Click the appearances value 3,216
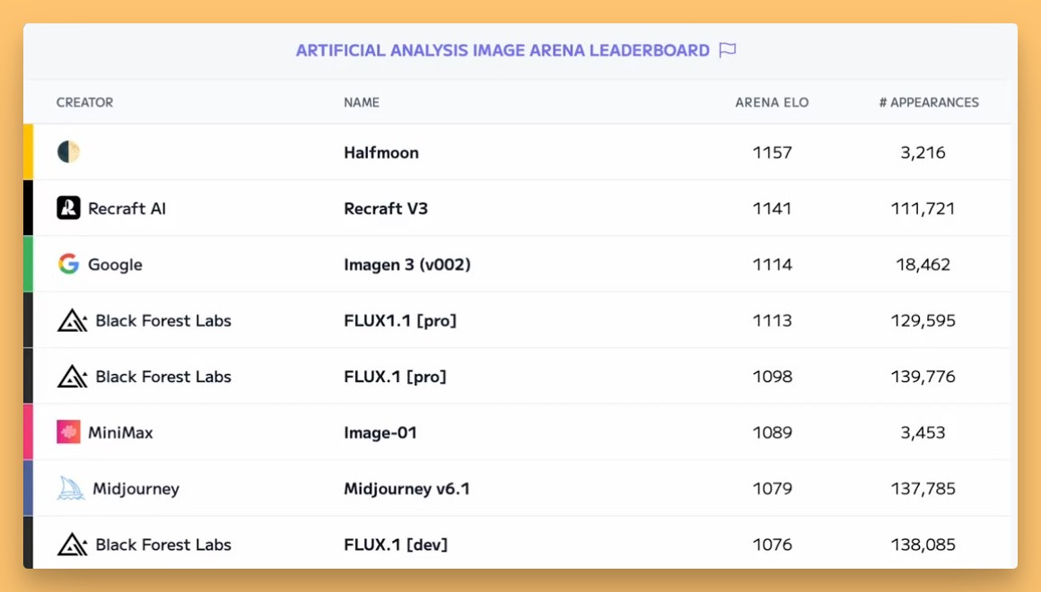This screenshot has width=1041, height=592. pyautogui.click(x=923, y=152)
